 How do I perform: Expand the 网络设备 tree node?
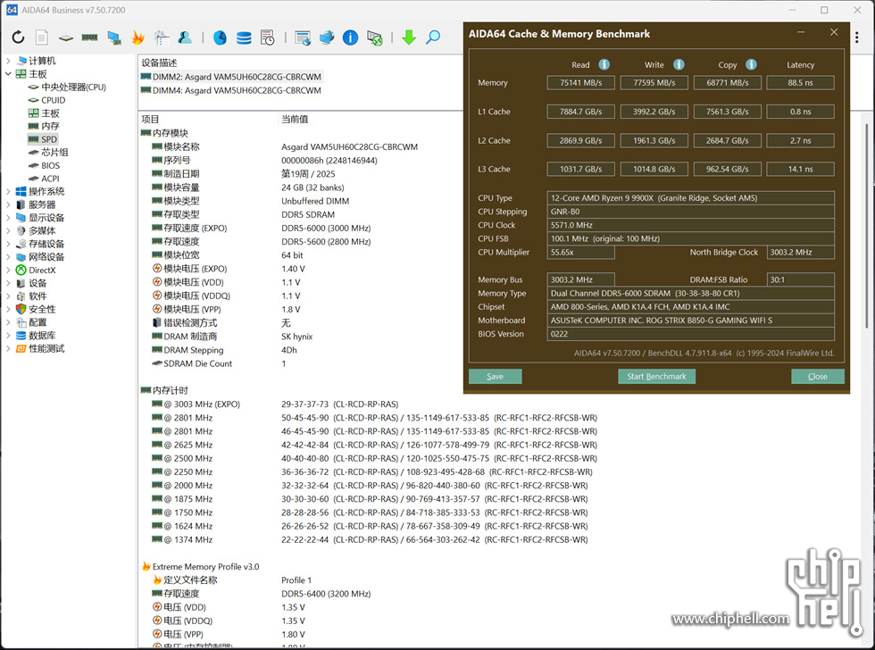click(x=8, y=256)
